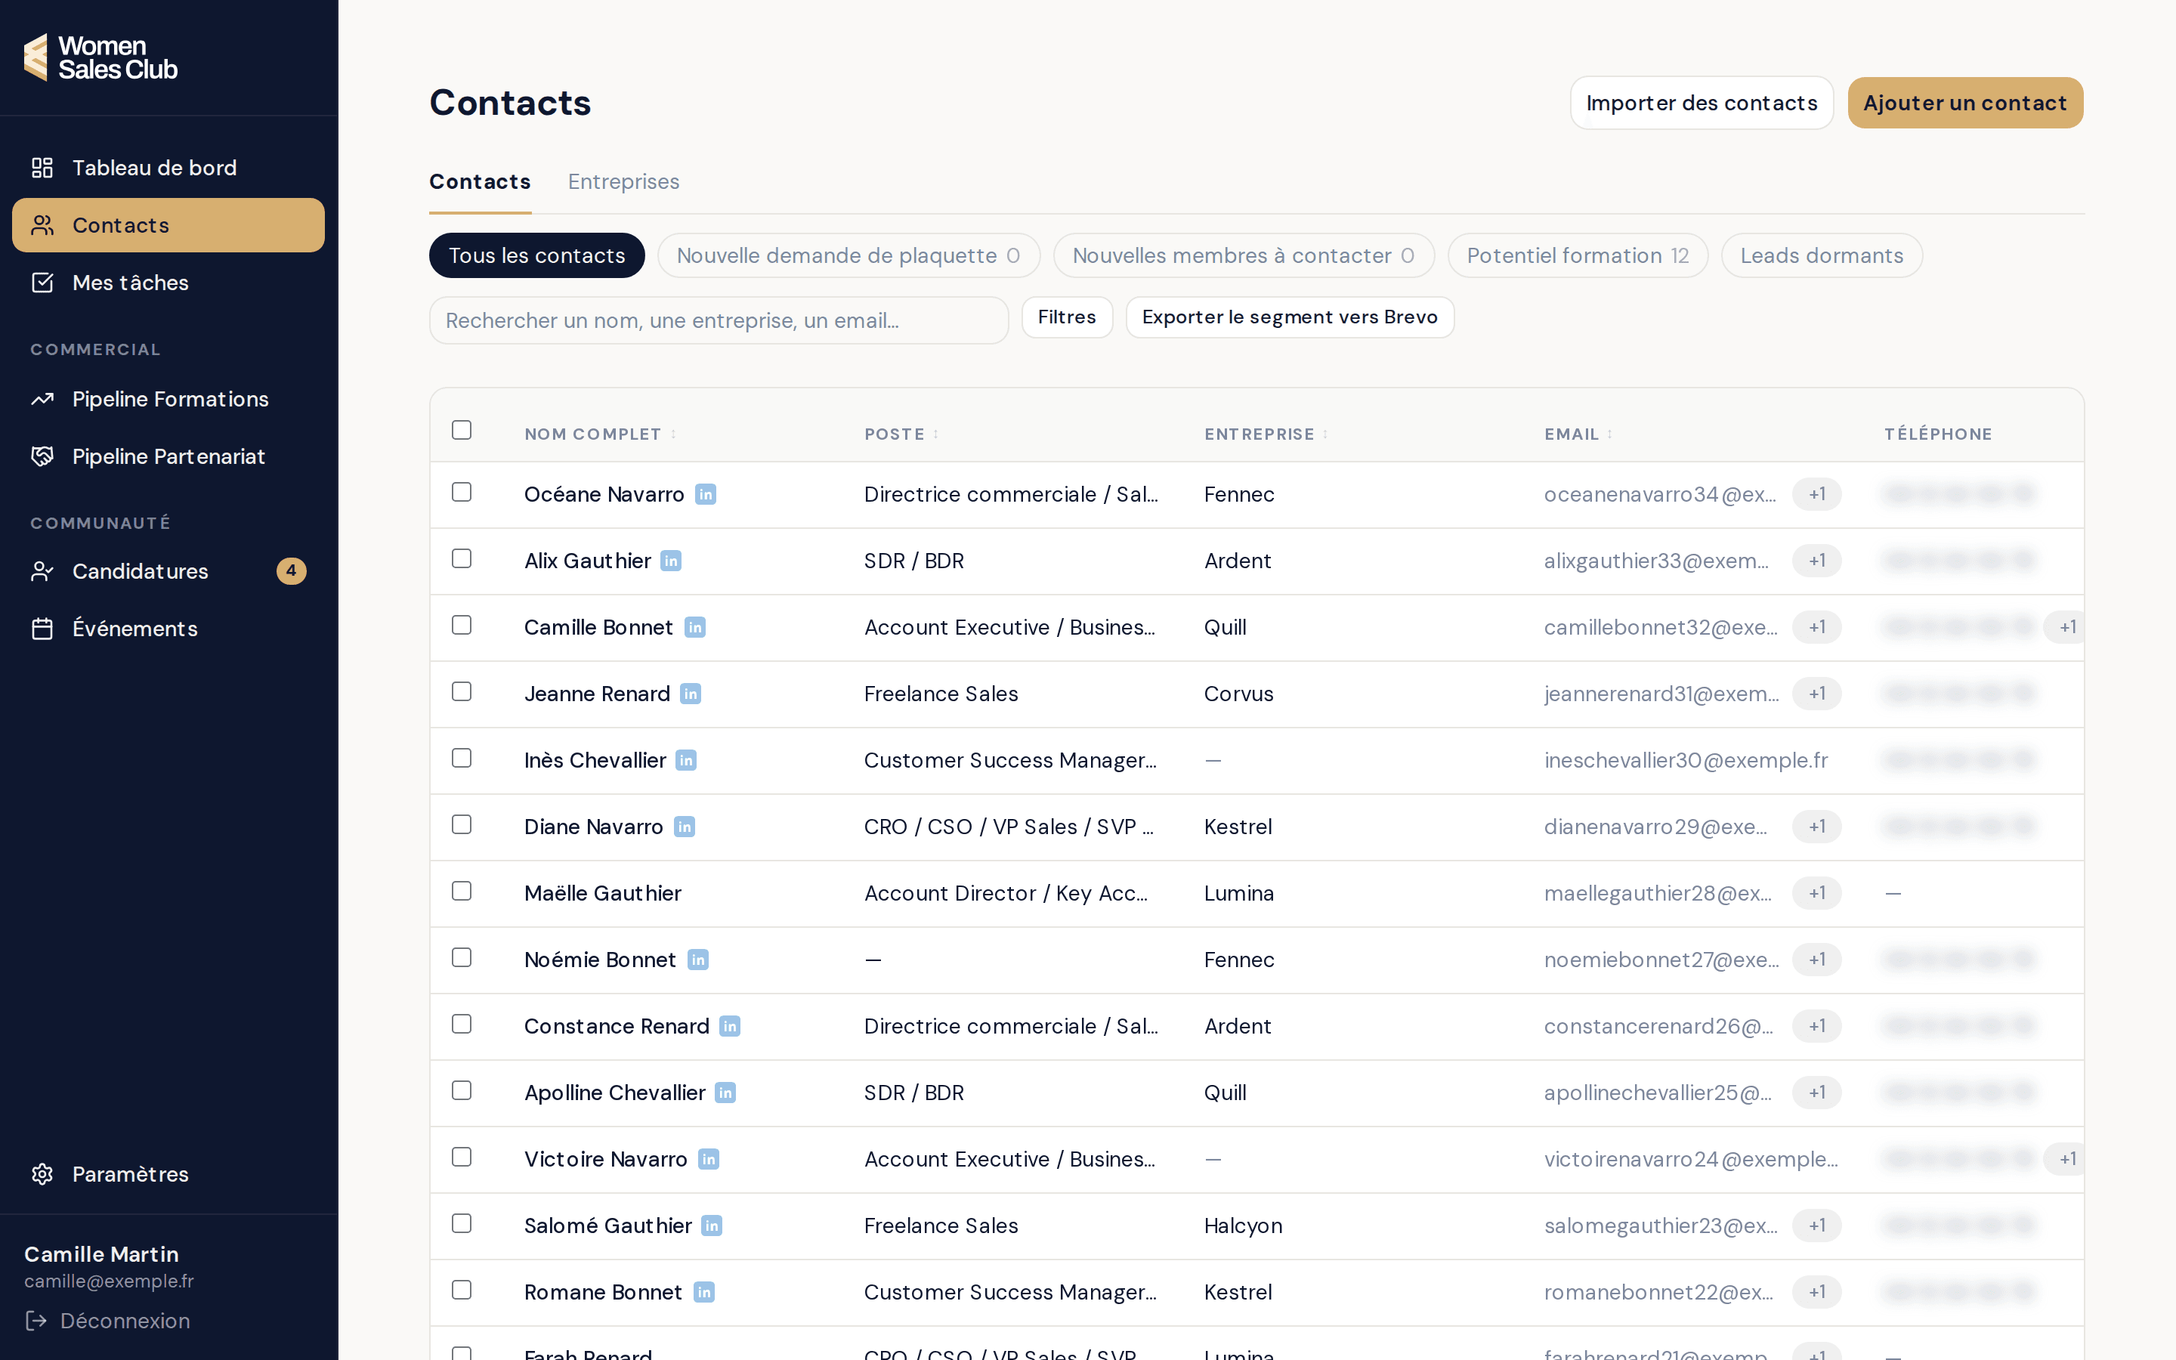
Task: Open Victoire Navarro's LinkedIn icon
Action: [709, 1161]
